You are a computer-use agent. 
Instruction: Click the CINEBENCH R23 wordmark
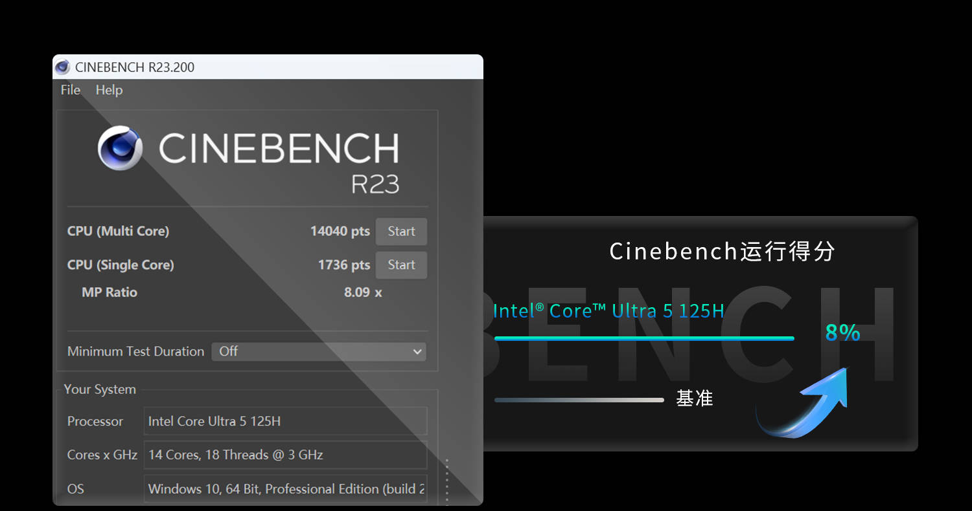[x=279, y=162]
